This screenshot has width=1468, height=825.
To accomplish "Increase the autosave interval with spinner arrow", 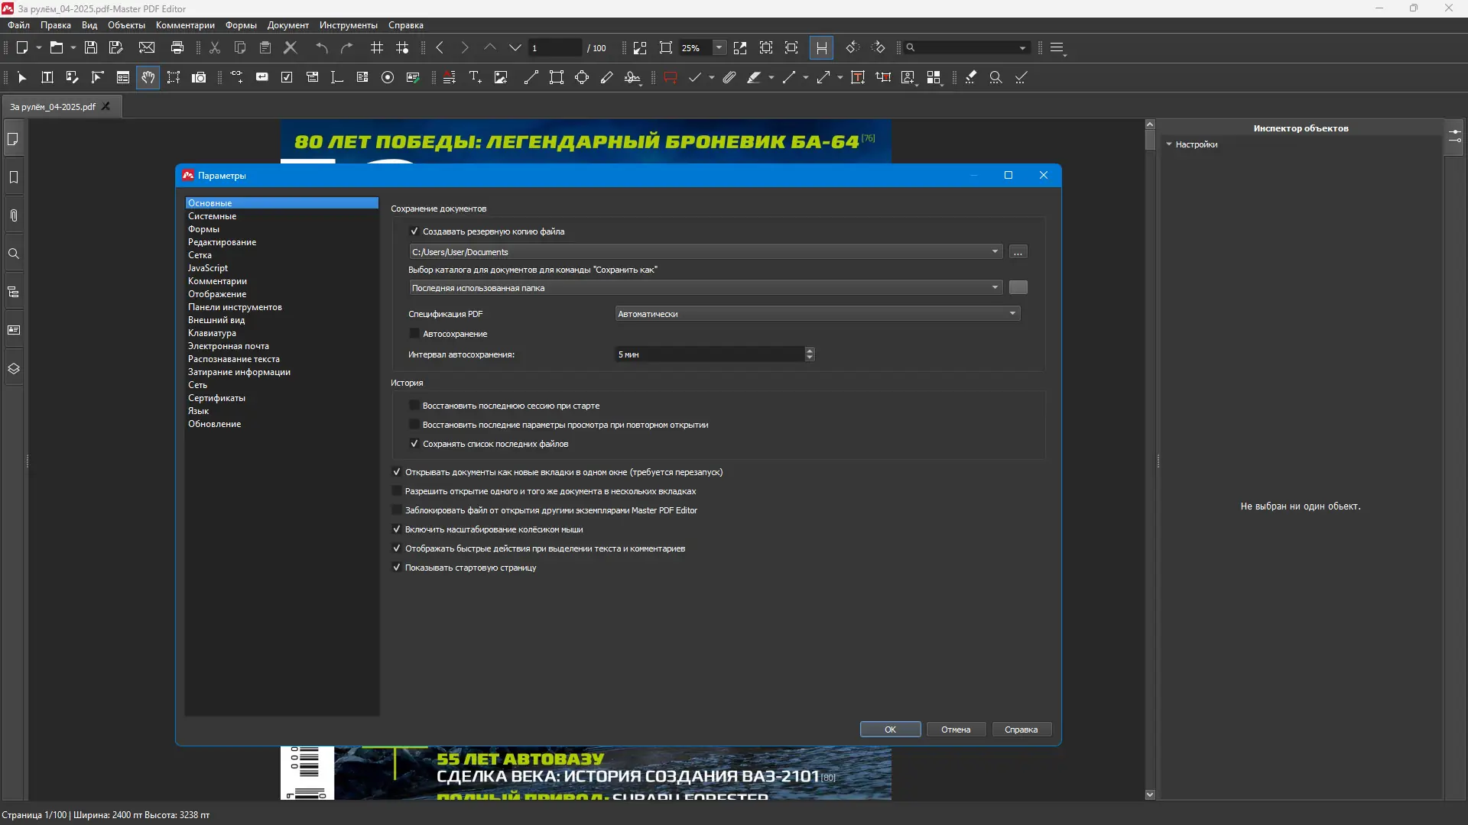I will [810, 351].
